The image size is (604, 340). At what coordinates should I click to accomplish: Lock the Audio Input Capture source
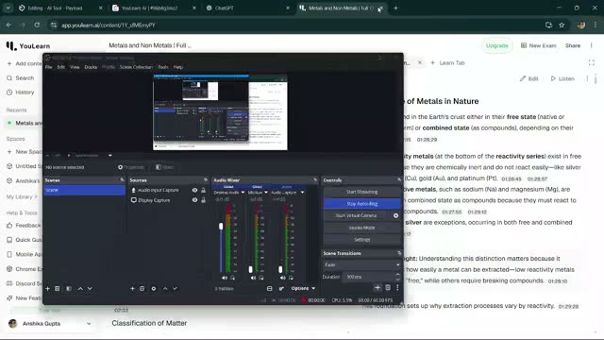point(204,190)
